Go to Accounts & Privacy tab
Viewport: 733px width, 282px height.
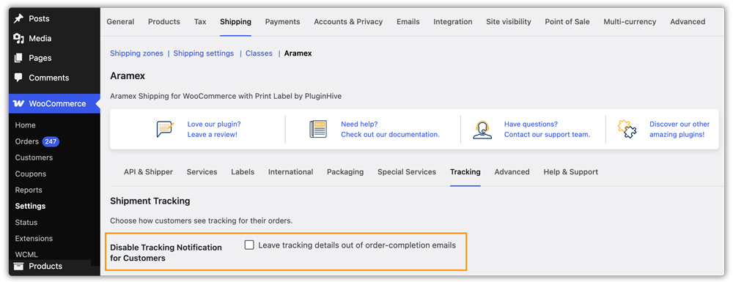pos(348,21)
